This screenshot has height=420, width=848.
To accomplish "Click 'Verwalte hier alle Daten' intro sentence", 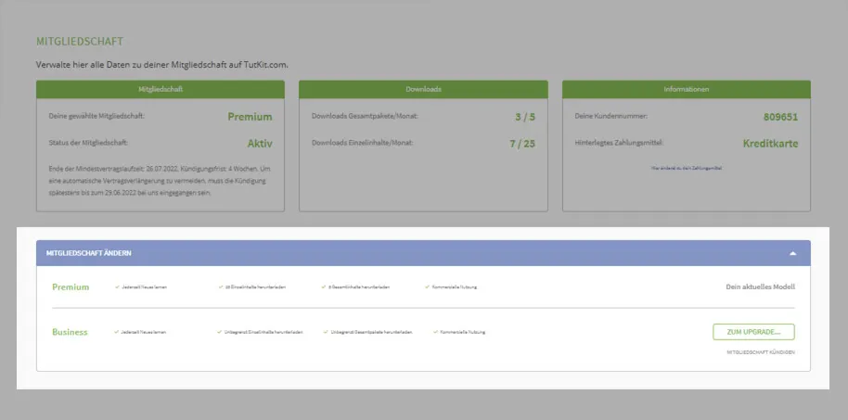I will coord(162,65).
